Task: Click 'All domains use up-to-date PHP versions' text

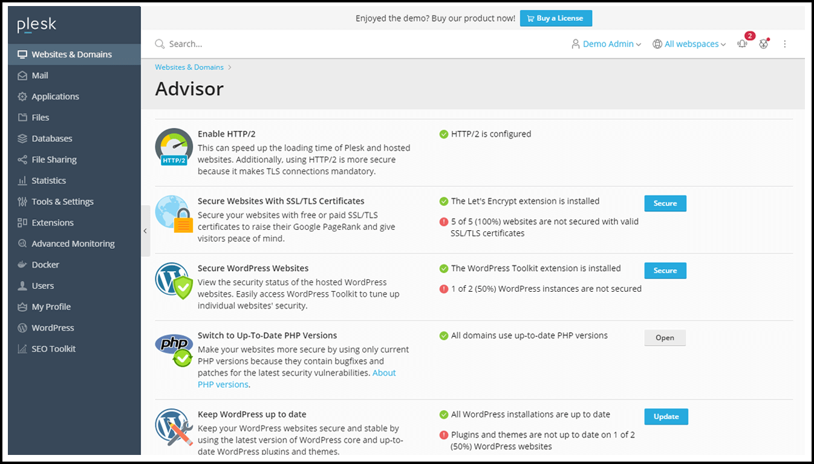Action: click(529, 335)
